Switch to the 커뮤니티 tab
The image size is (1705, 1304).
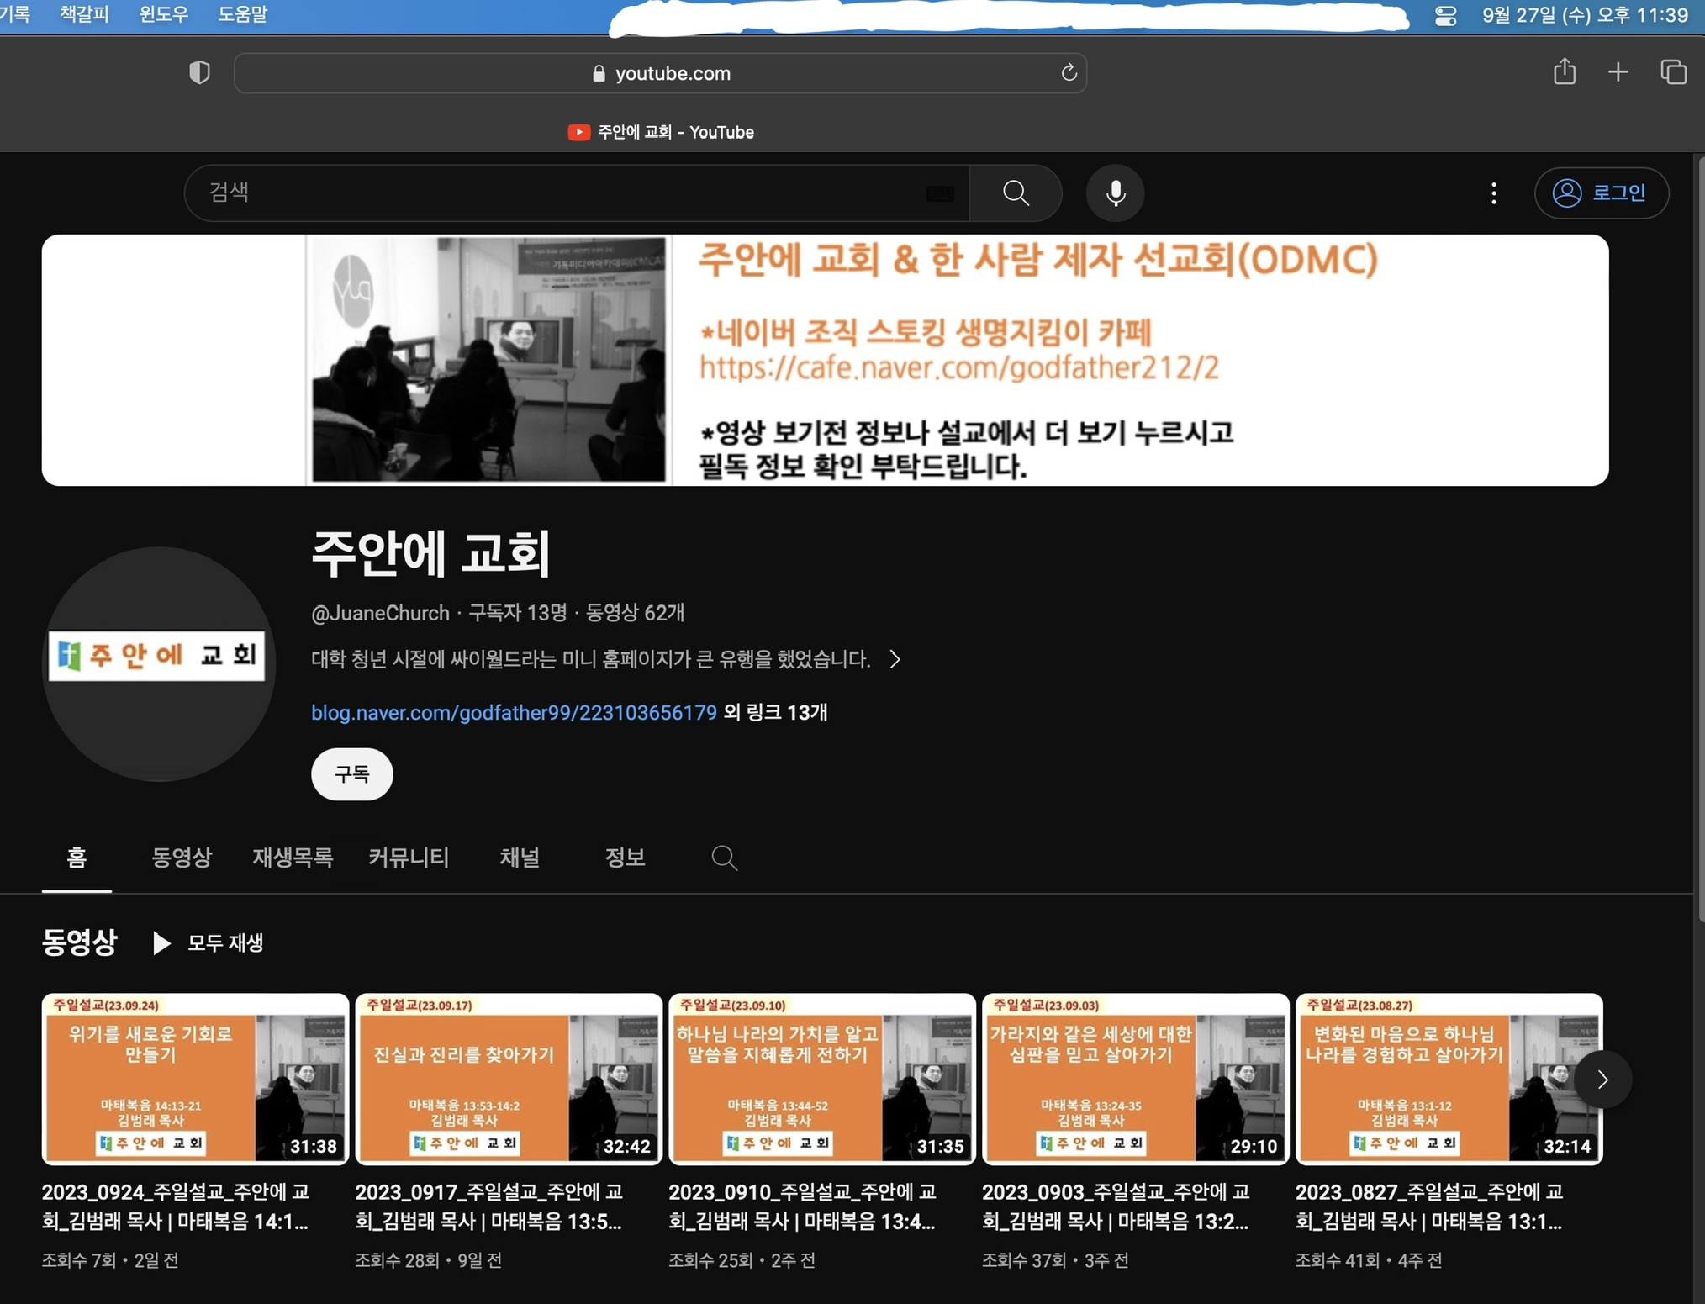(409, 858)
